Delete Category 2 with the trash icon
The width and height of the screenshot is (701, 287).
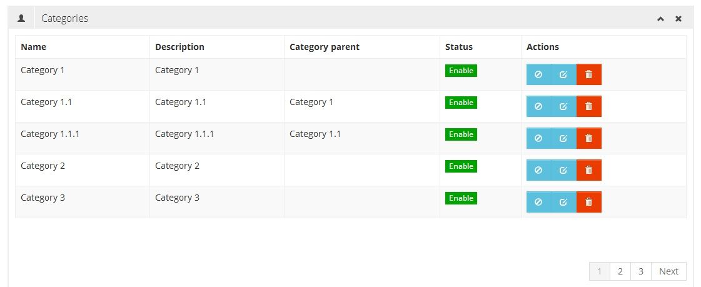click(588, 170)
